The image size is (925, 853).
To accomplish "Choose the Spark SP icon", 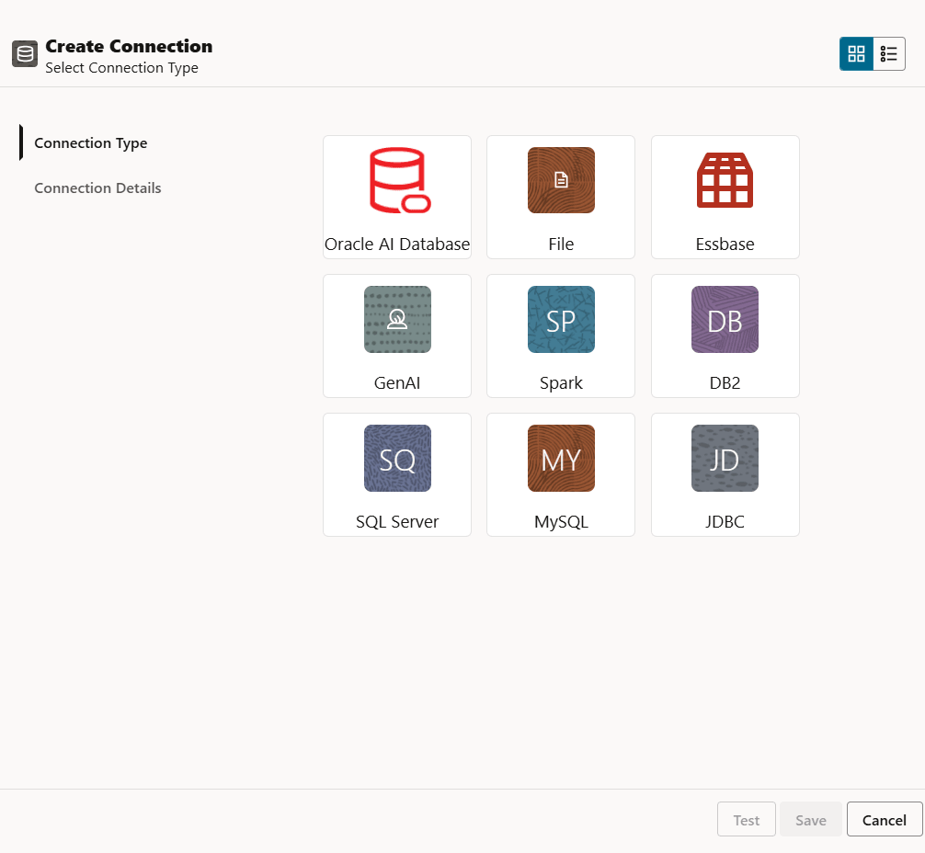I will [561, 319].
